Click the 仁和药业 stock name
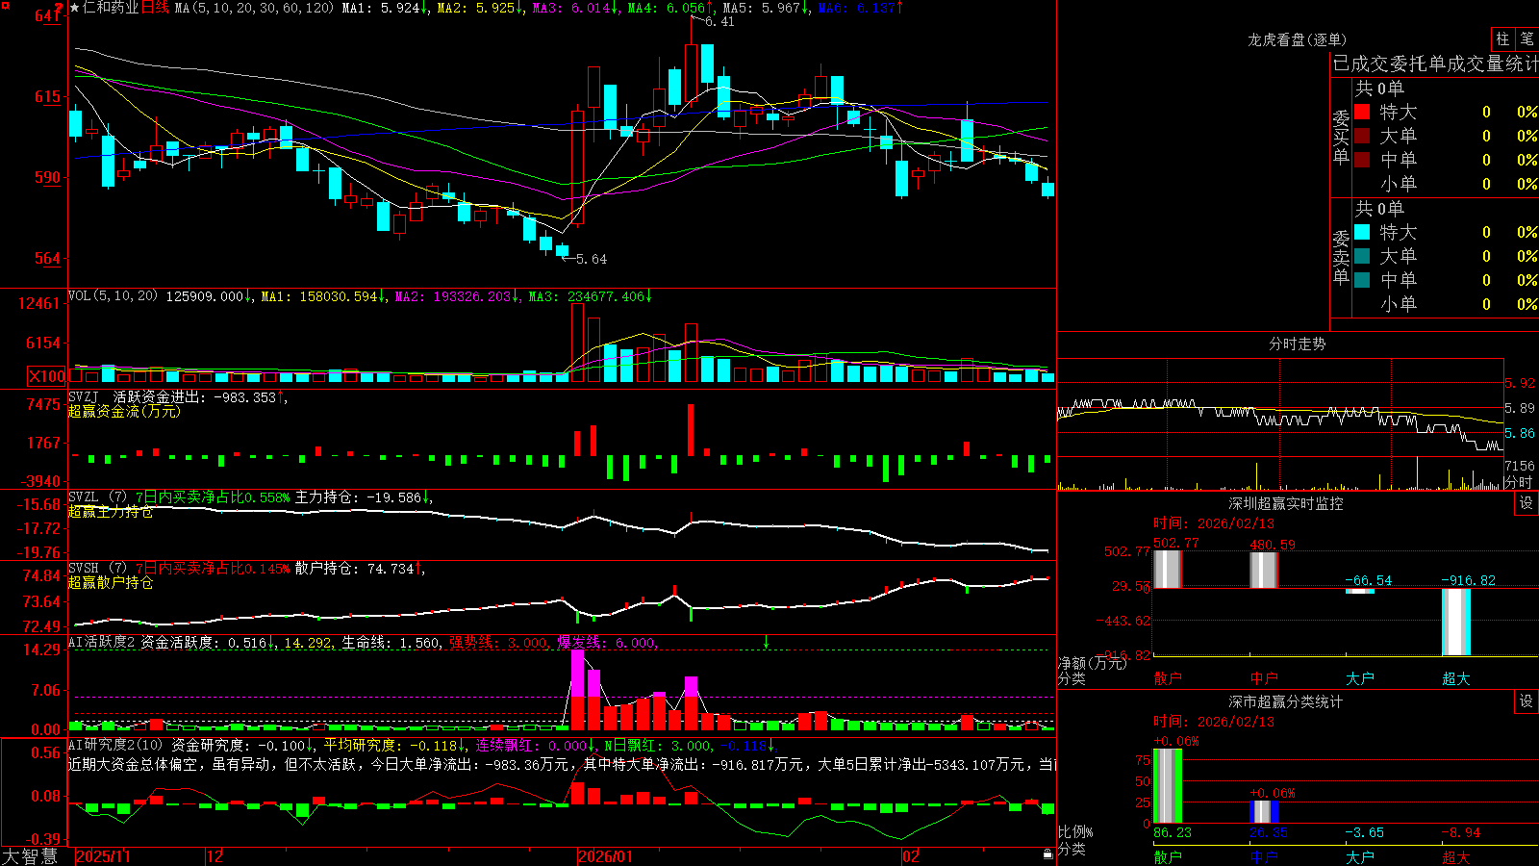1539x866 pixels. [x=112, y=8]
